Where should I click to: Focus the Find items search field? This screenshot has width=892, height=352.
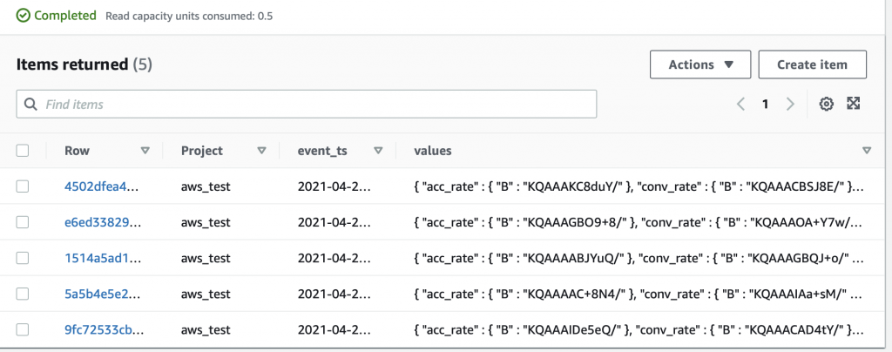point(306,104)
